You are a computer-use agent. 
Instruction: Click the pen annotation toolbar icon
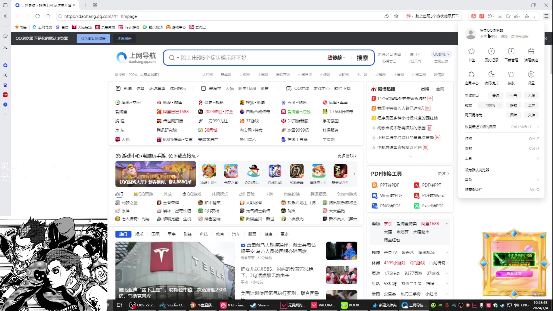pyautogui.click(x=527, y=16)
